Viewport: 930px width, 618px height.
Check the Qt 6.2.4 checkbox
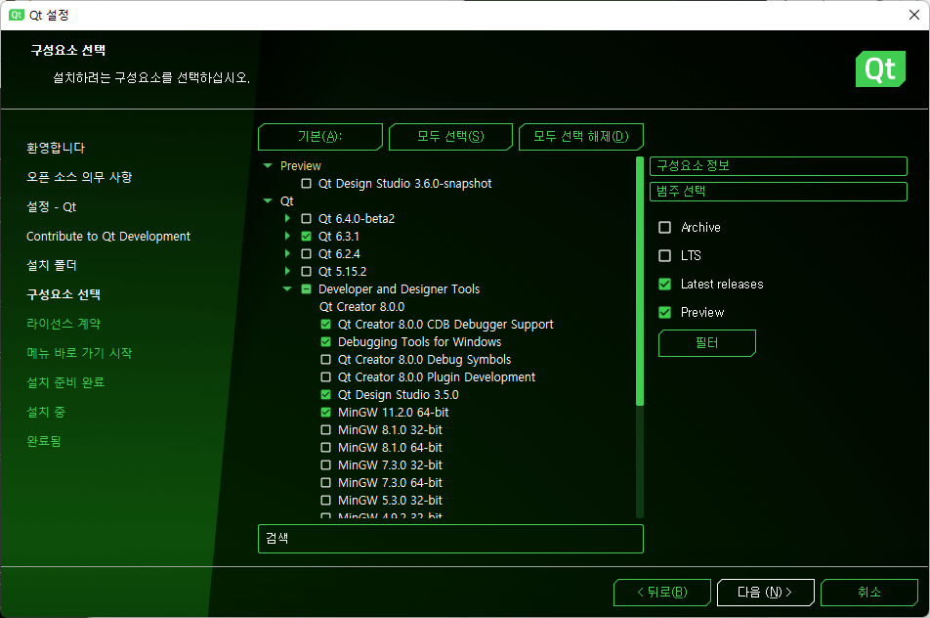[x=306, y=254]
